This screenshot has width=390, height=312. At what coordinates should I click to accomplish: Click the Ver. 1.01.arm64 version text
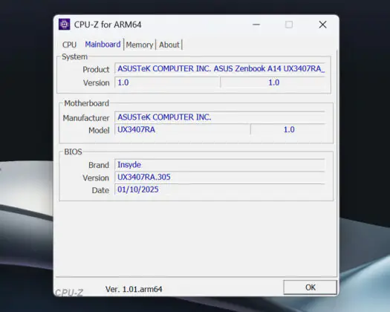coord(134,289)
